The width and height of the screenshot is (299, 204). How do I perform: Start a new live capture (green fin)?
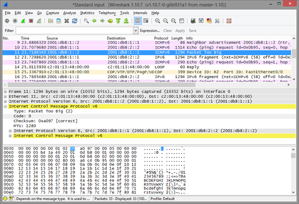(23, 21)
